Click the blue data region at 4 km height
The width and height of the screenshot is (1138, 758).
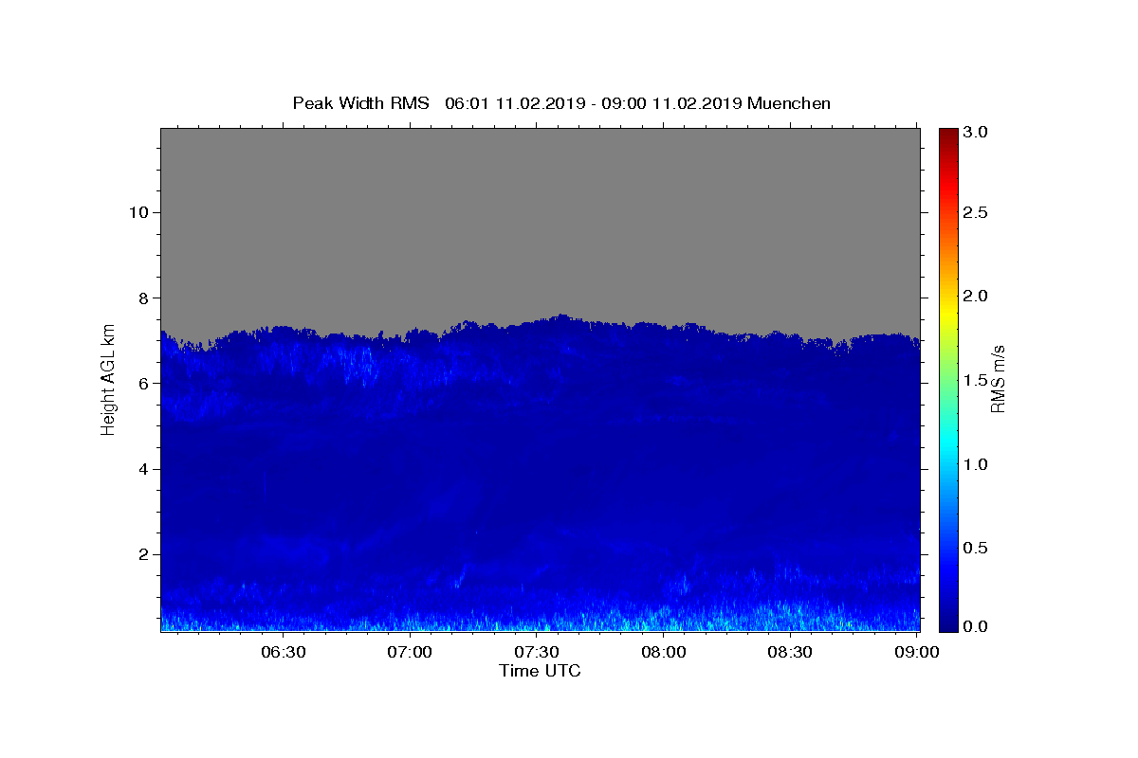[540, 469]
